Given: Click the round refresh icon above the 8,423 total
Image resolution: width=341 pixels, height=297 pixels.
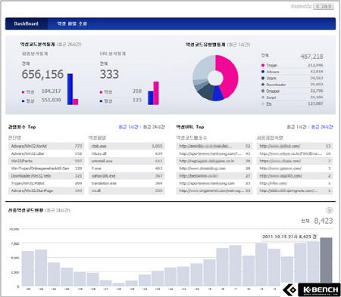Looking at the screenshot, I should pyautogui.click(x=330, y=210).
